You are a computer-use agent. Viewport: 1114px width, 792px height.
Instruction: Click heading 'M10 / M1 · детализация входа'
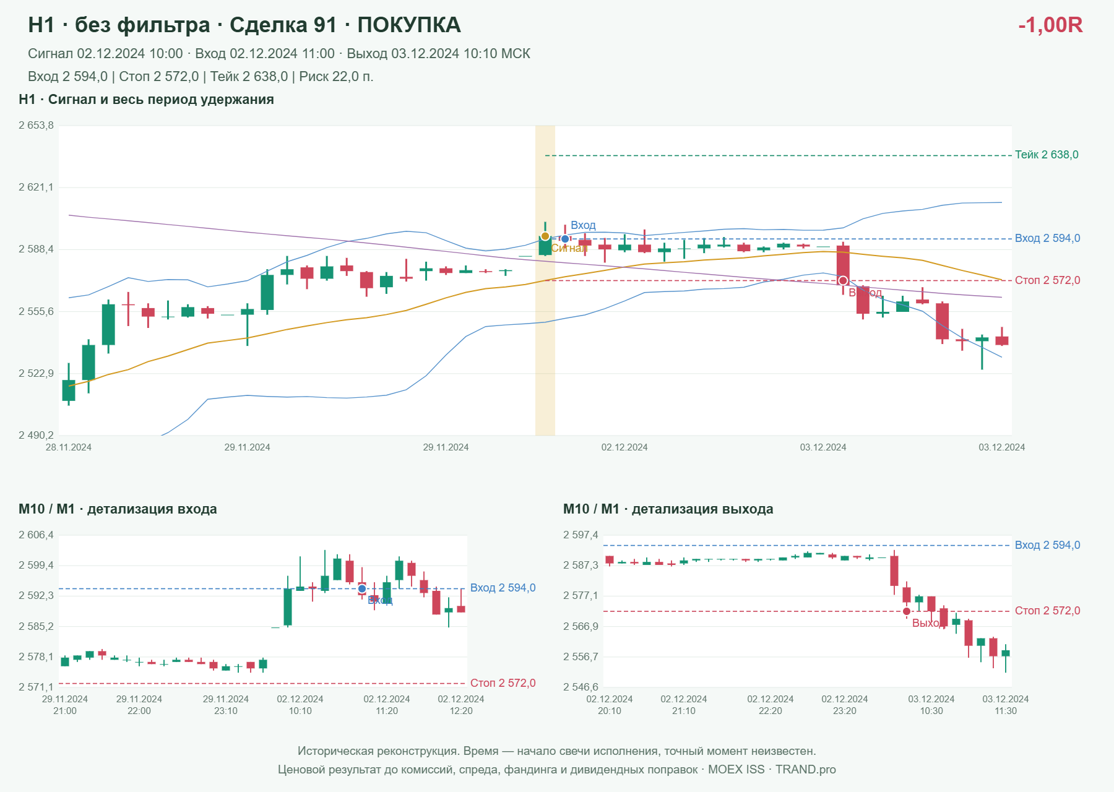[x=118, y=509]
